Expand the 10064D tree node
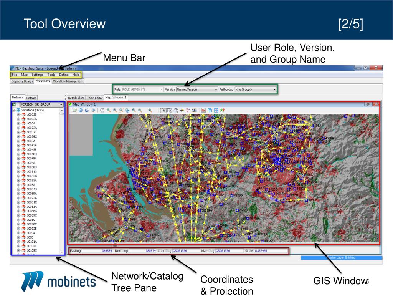The width and height of the screenshot is (393, 295). 18,189
